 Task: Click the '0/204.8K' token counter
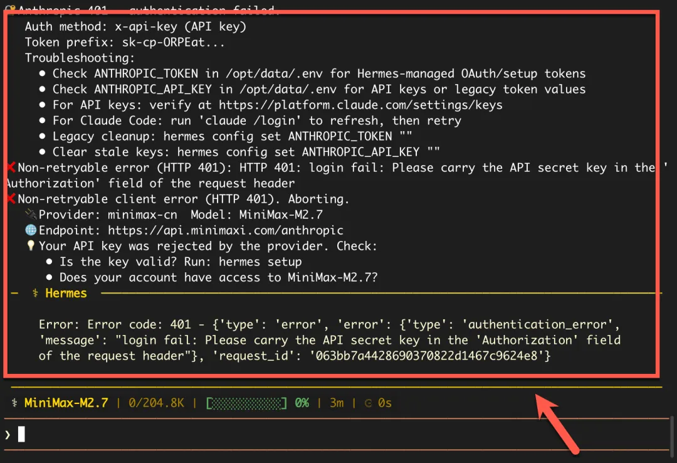156,403
